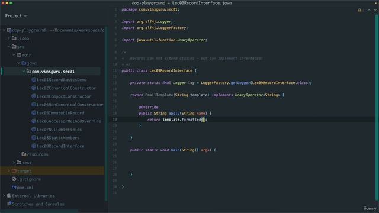The image size is (379, 213).
Task: Click the External Libraries icon
Action: [x=9, y=196]
